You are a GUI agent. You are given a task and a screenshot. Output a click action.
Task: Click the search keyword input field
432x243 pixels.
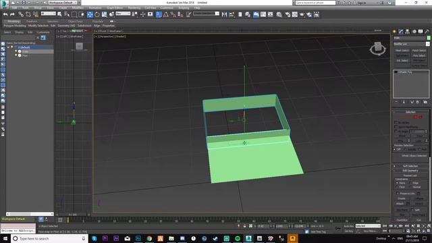coord(315,3)
